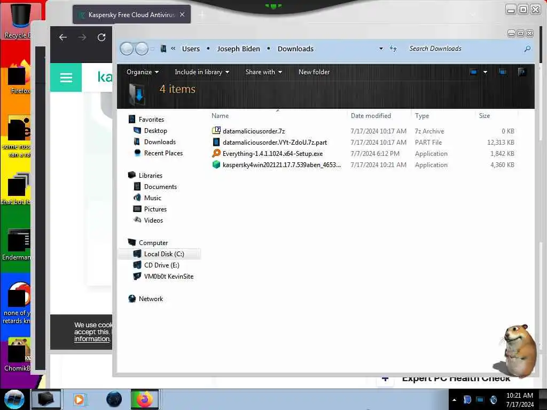Open the Organize menu
Image resolution: width=547 pixels, height=410 pixels.
pyautogui.click(x=142, y=72)
